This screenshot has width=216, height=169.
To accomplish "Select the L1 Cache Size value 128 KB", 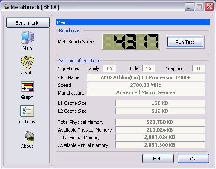I will tap(160, 103).
